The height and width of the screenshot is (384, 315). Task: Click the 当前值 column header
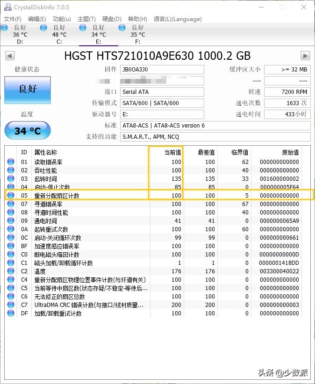click(x=172, y=152)
